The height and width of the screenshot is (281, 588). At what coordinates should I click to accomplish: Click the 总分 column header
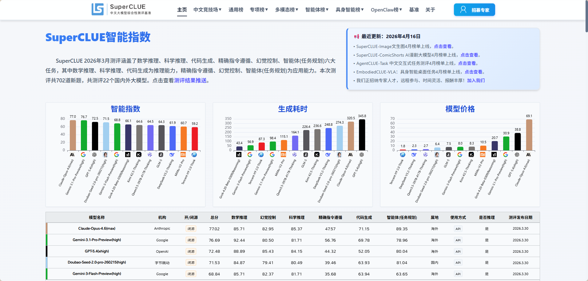tap(214, 218)
